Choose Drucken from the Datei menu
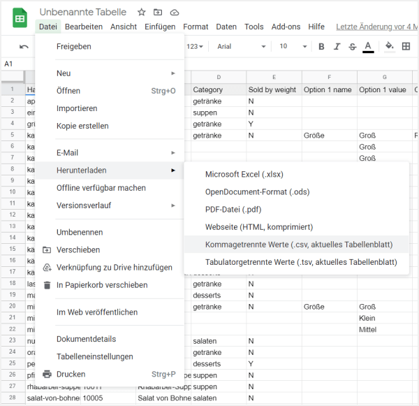This screenshot has height=406, width=419. coord(73,374)
